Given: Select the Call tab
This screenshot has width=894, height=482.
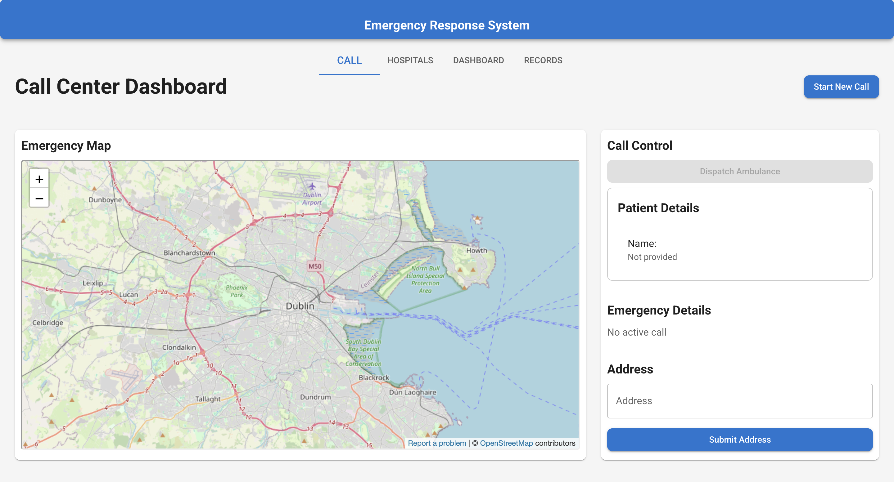Looking at the screenshot, I should 349,60.
